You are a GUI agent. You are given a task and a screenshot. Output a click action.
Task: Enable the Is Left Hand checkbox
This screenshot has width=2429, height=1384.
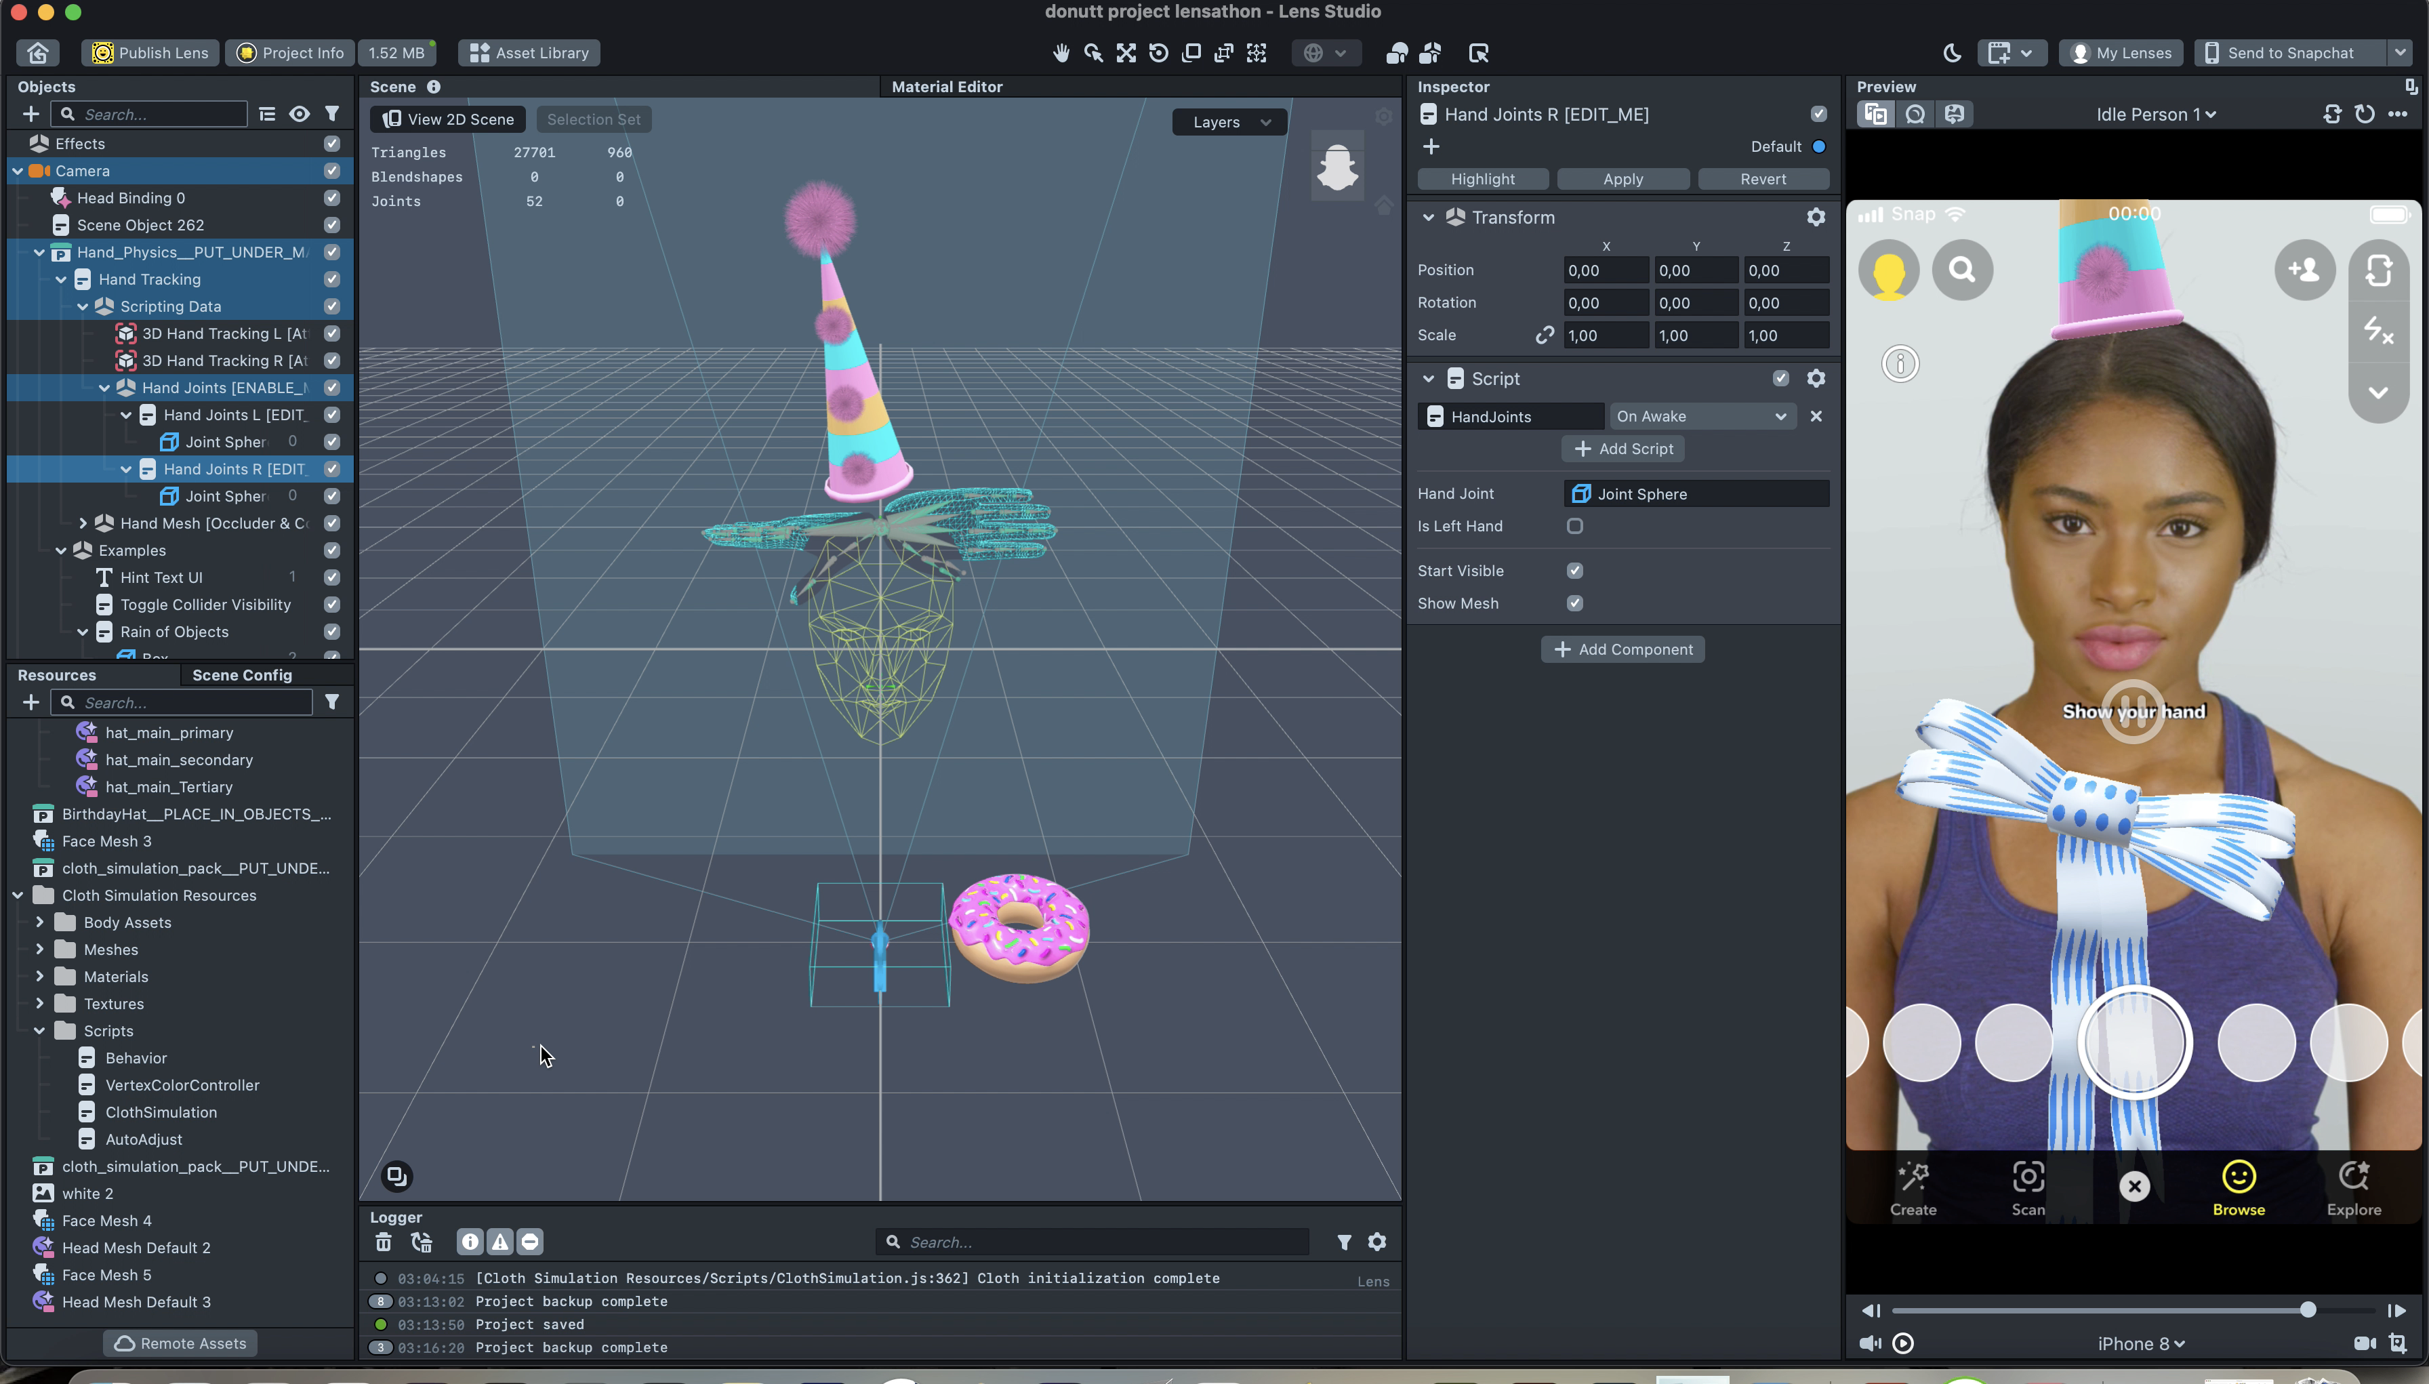click(x=1574, y=527)
